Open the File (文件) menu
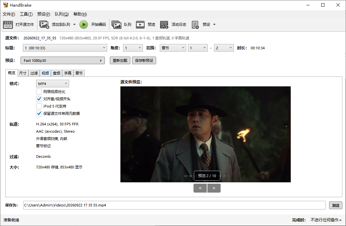 (9, 14)
